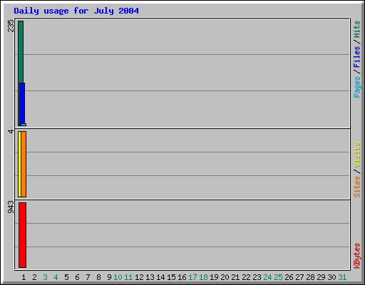This screenshot has height=285, width=365.
Task: Click day label 7 on the x-axis
Action: (x=88, y=277)
